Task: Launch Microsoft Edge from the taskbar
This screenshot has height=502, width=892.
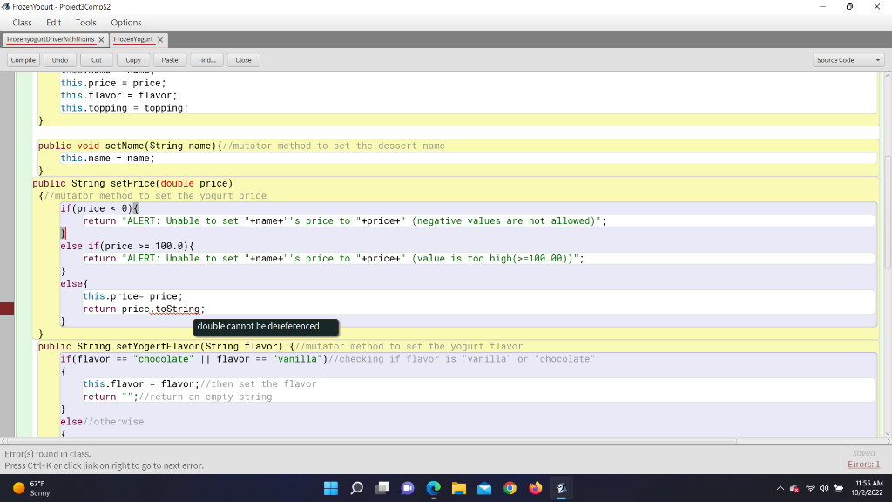Action: pyautogui.click(x=434, y=488)
